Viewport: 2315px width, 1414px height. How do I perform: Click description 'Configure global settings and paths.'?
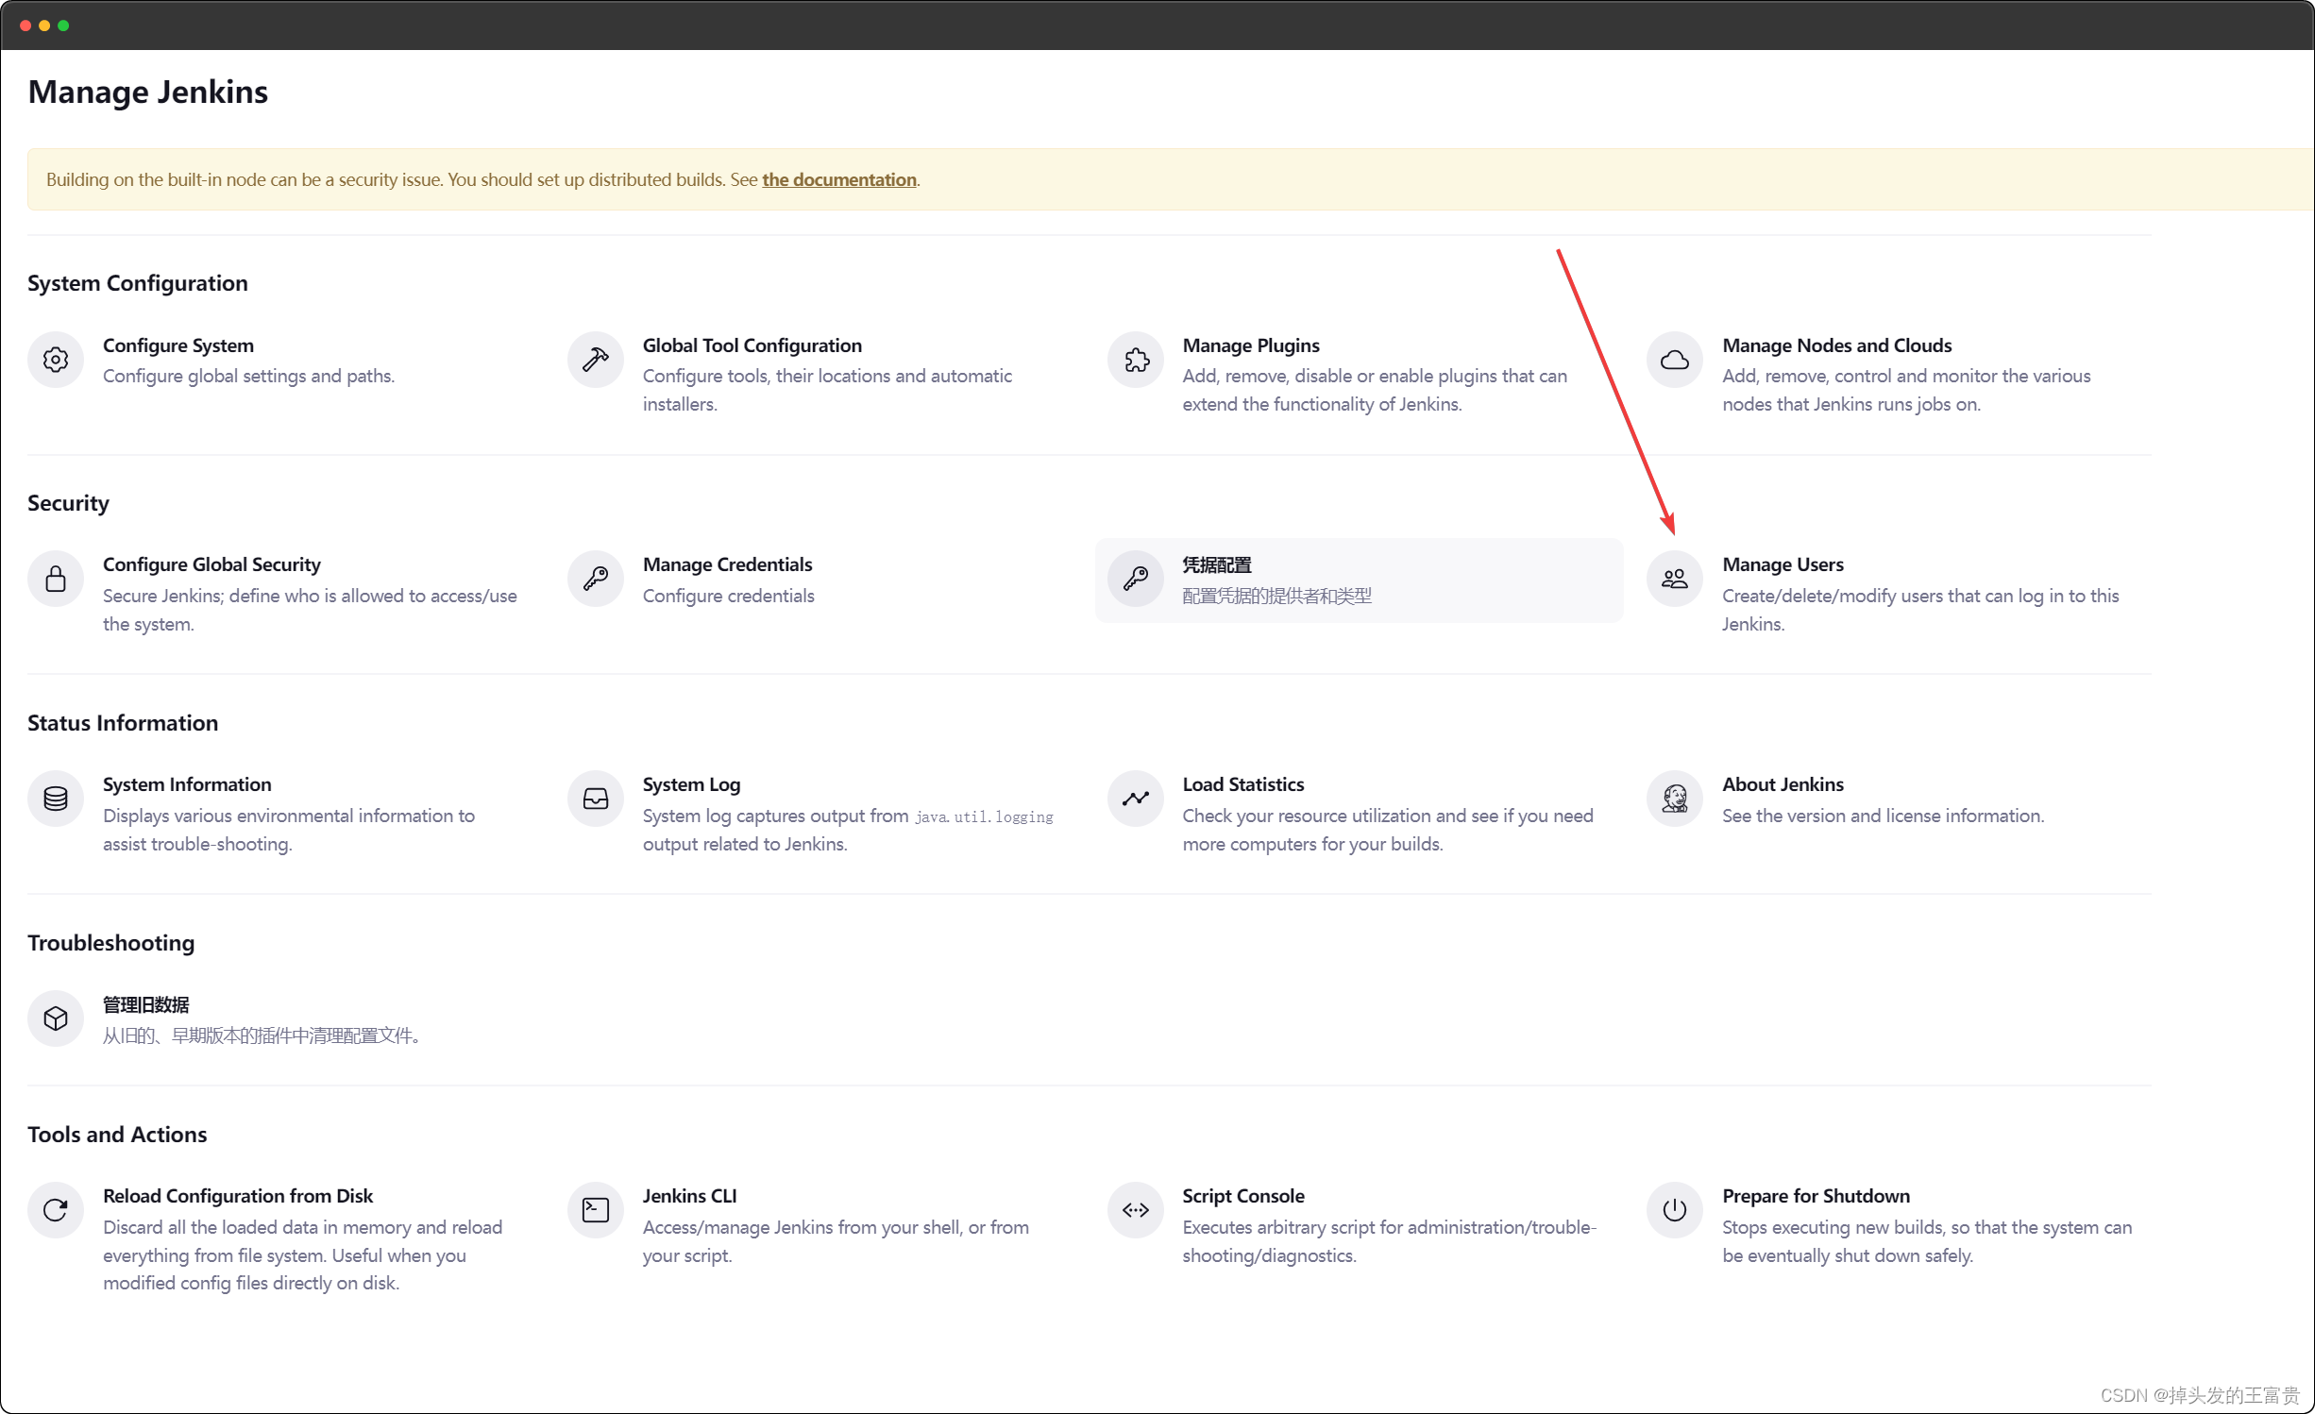point(249,376)
